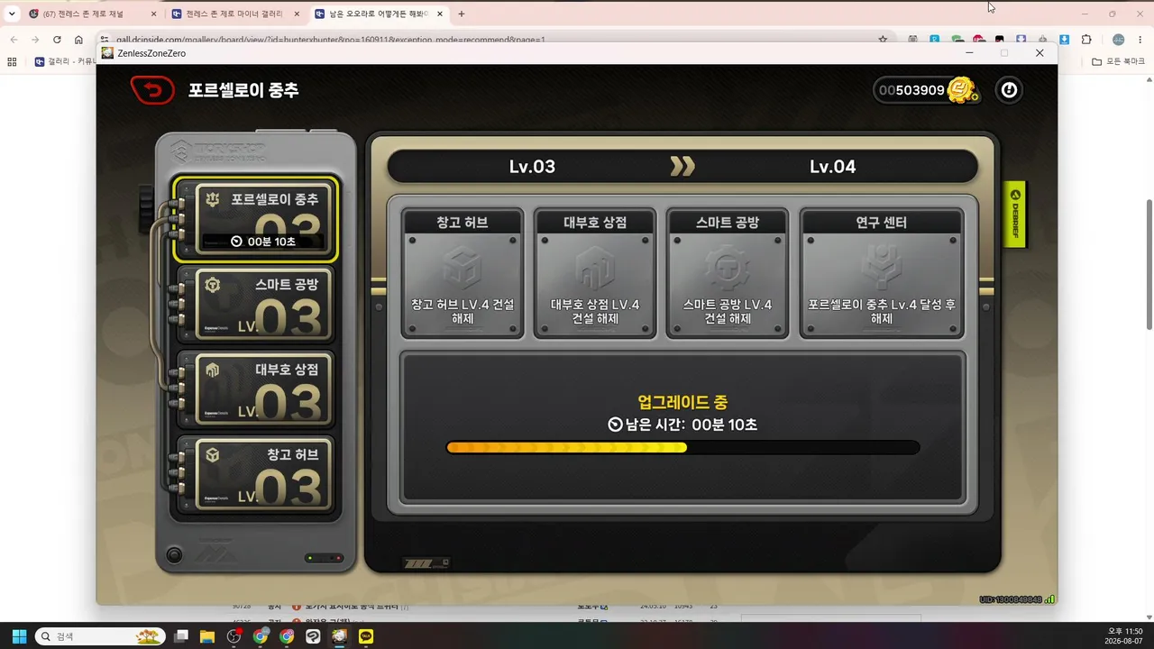The image size is (1154, 649).
Task: Open OBS Studio from the taskbar
Action: point(234,636)
